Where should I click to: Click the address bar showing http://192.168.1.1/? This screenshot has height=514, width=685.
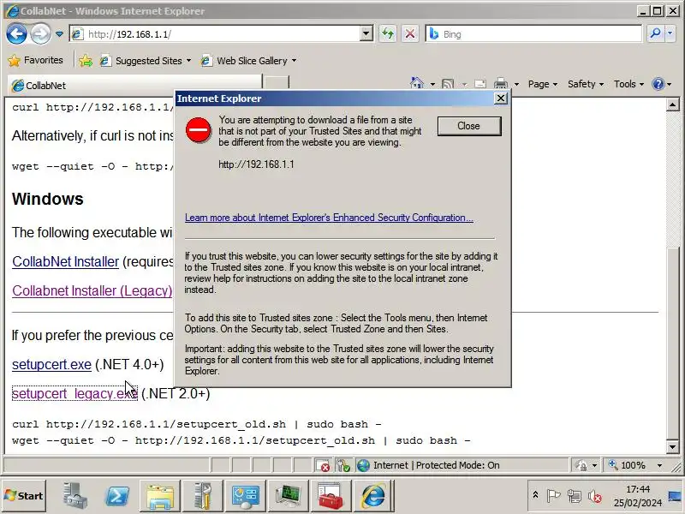coord(216,34)
